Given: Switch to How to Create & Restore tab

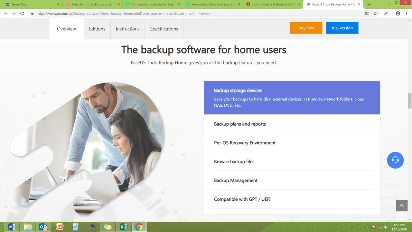Looking at the screenshot, I should [274, 5].
